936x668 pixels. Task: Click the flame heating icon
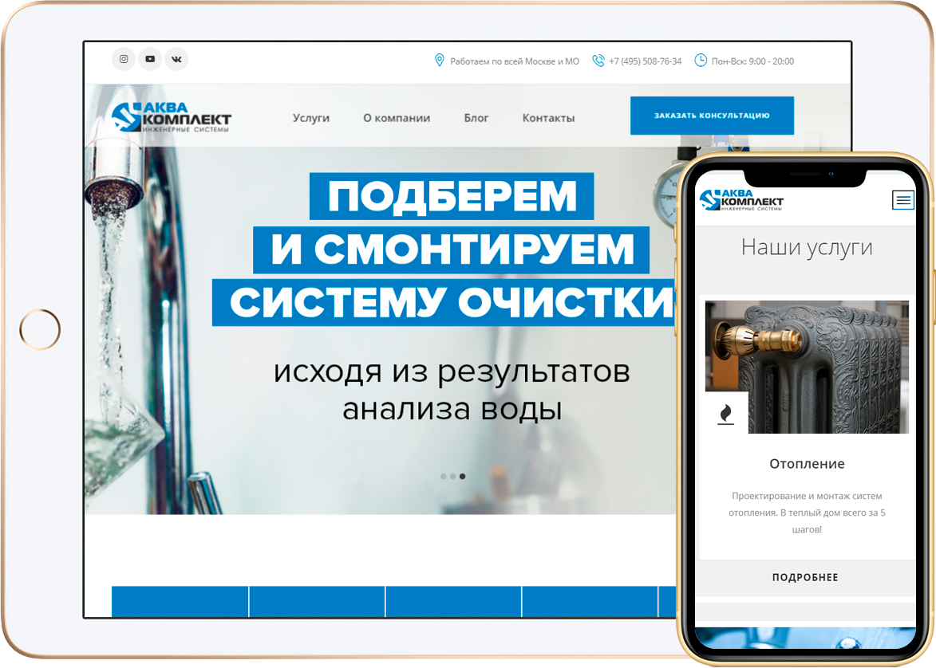(x=726, y=414)
